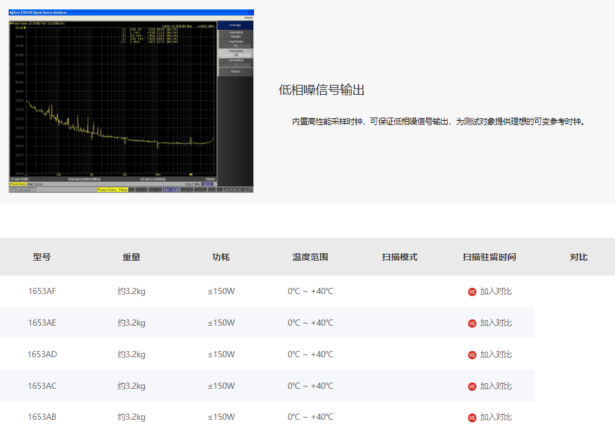Click the red VS icon in the 1653AF row

point(472,292)
